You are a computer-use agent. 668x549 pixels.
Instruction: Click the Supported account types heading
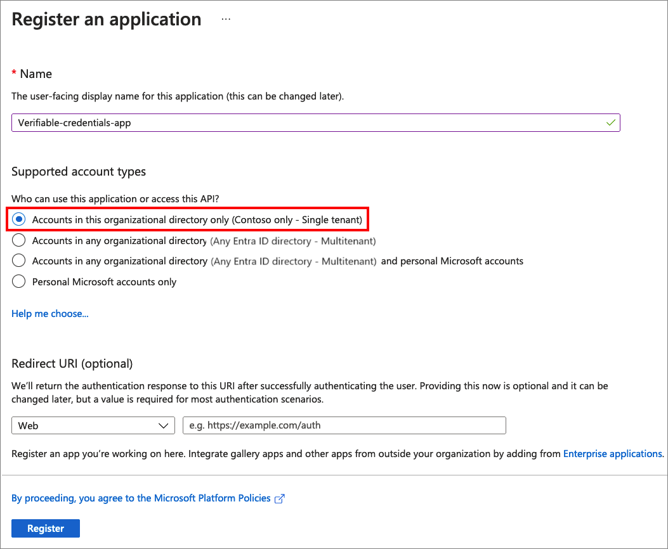(x=79, y=172)
